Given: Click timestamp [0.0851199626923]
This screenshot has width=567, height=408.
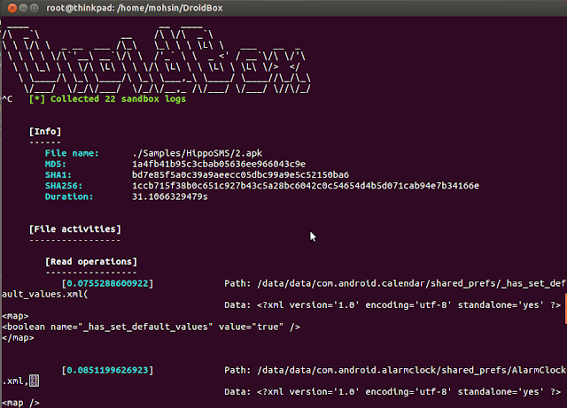Looking at the screenshot, I should [x=107, y=370].
